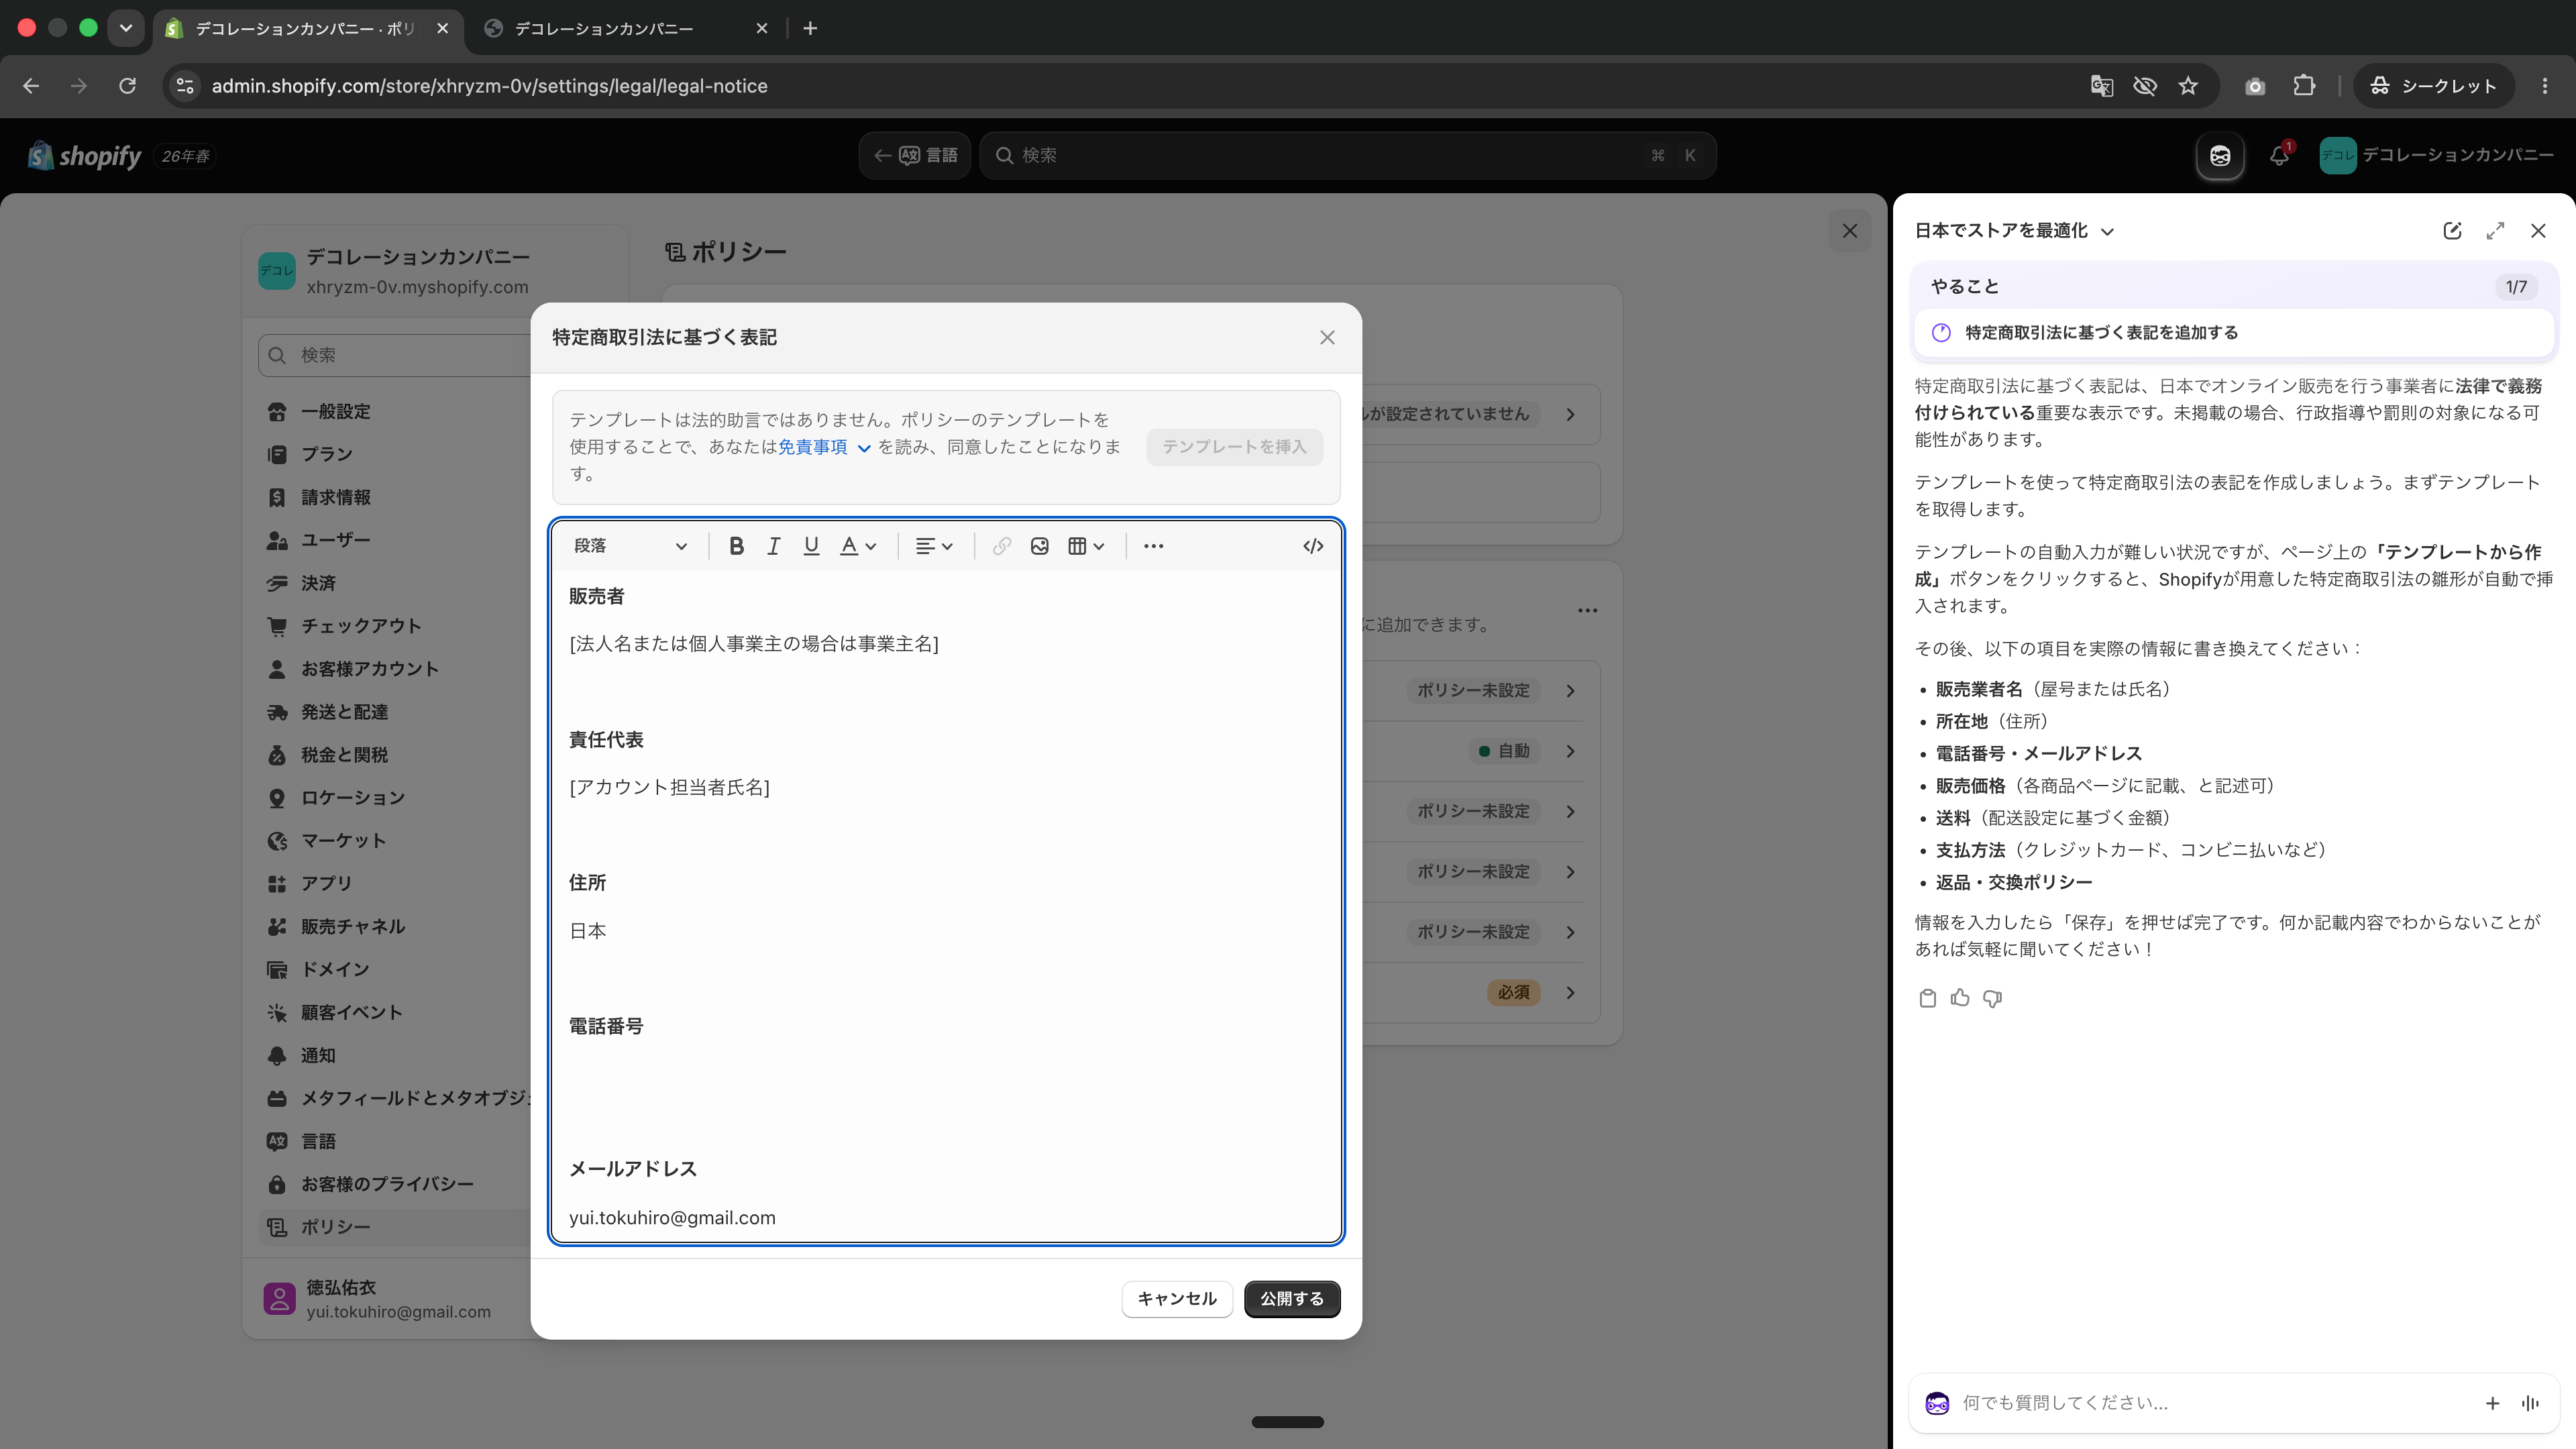This screenshot has width=2576, height=1449.
Task: Bookmark this page with the star icon
Action: [x=2188, y=86]
